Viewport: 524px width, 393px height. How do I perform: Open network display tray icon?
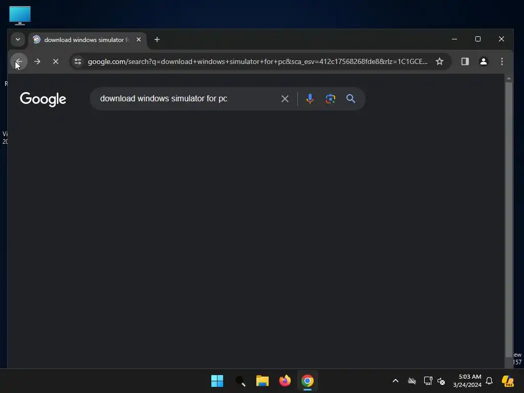pos(428,381)
